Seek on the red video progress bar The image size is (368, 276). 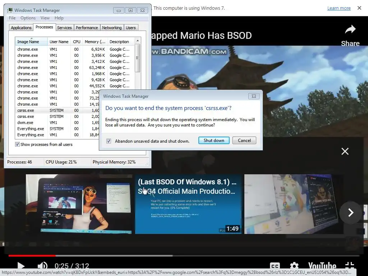tap(32, 256)
